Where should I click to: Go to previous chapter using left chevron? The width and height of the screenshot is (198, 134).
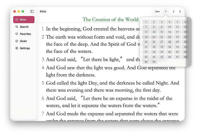pyautogui.click(x=174, y=12)
